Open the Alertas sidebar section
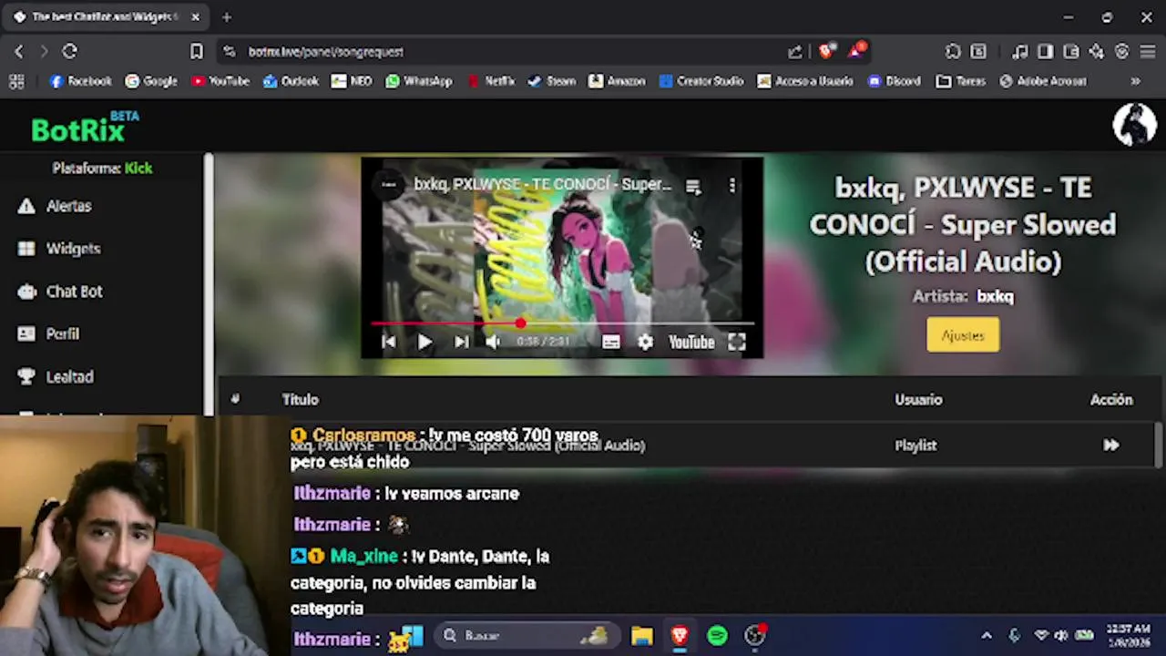This screenshot has height=656, width=1166. [68, 206]
